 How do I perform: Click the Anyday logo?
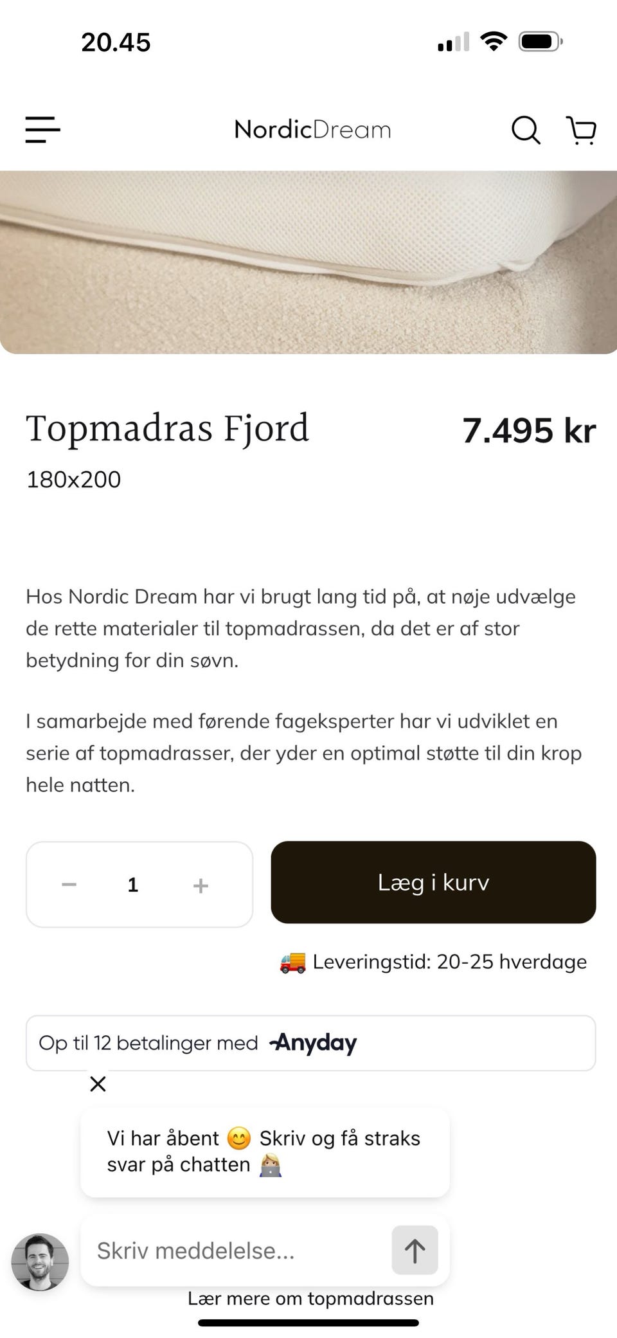point(314,1043)
